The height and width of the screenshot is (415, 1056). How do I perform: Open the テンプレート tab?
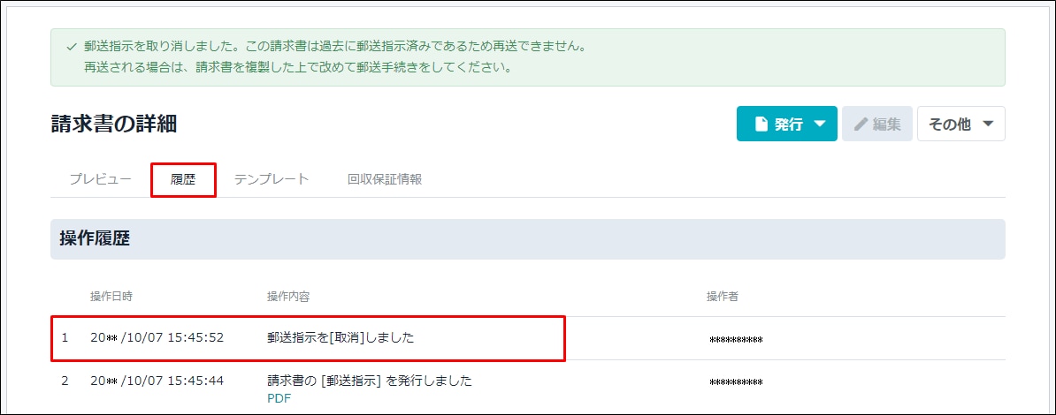tap(272, 179)
